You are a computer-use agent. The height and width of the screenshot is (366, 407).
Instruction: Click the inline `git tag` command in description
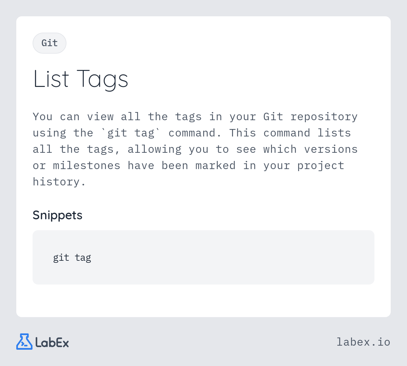(x=131, y=133)
